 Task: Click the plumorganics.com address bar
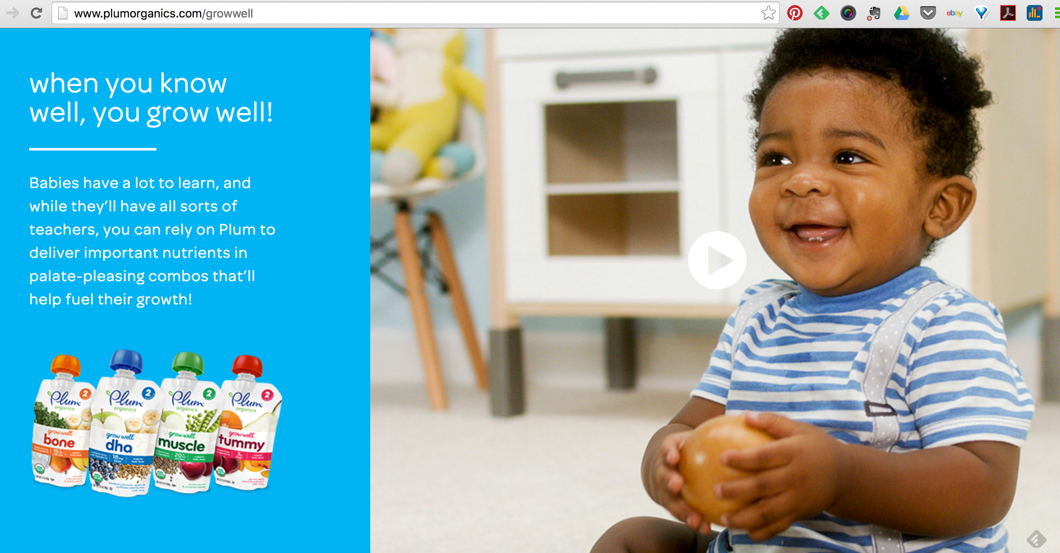click(407, 14)
